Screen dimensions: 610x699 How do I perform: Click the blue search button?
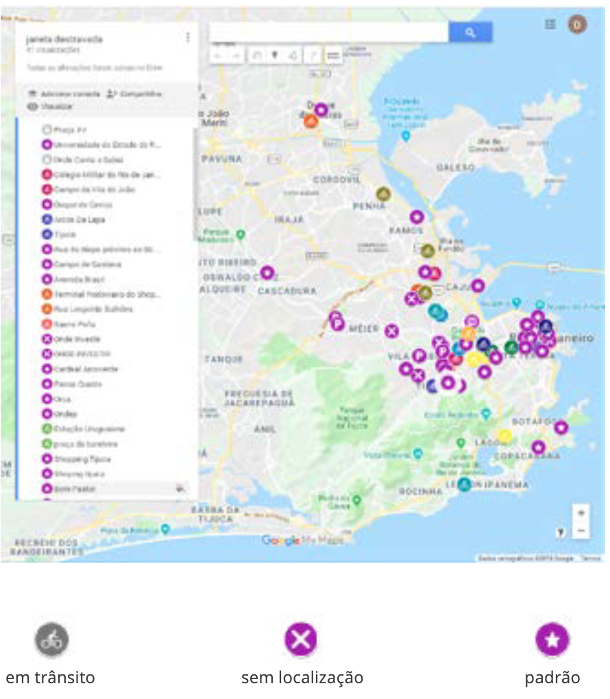[x=470, y=32]
